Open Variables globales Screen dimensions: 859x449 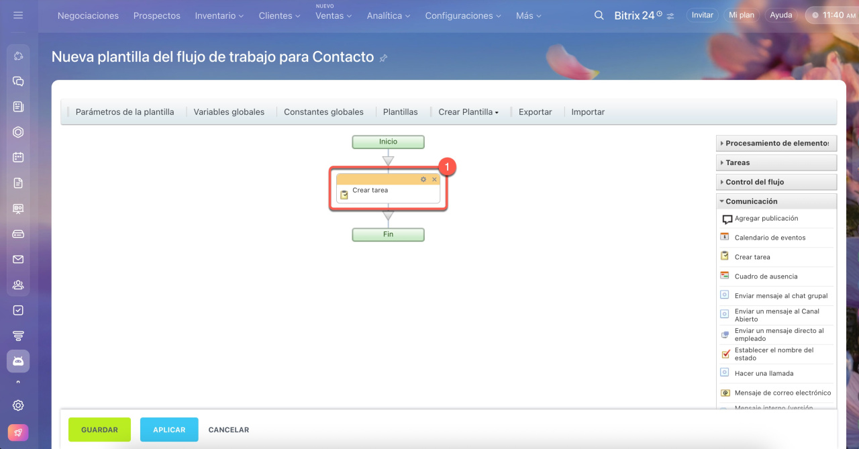229,112
